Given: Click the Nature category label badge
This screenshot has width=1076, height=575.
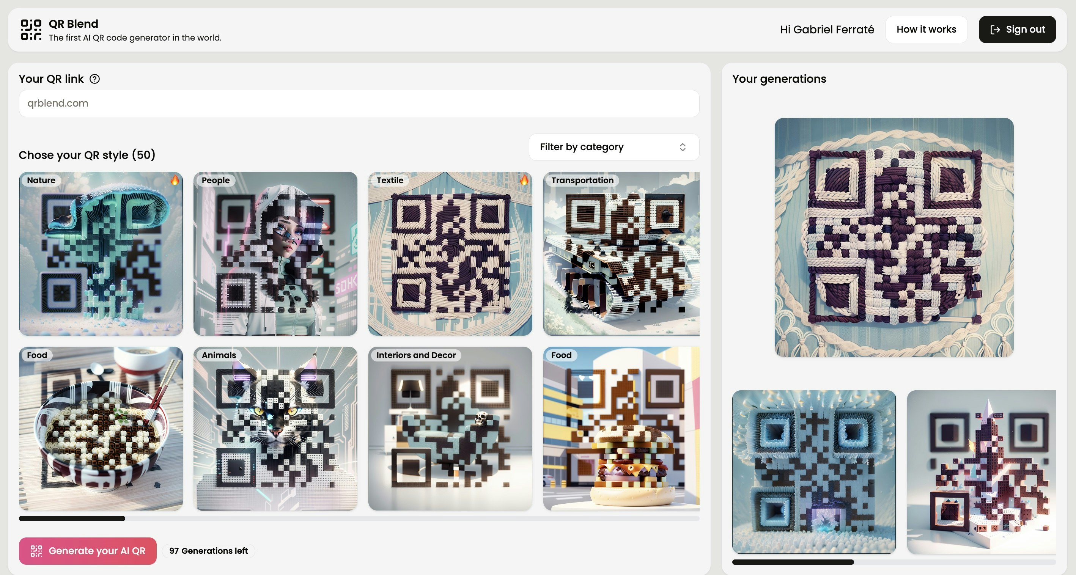Looking at the screenshot, I should click(41, 181).
